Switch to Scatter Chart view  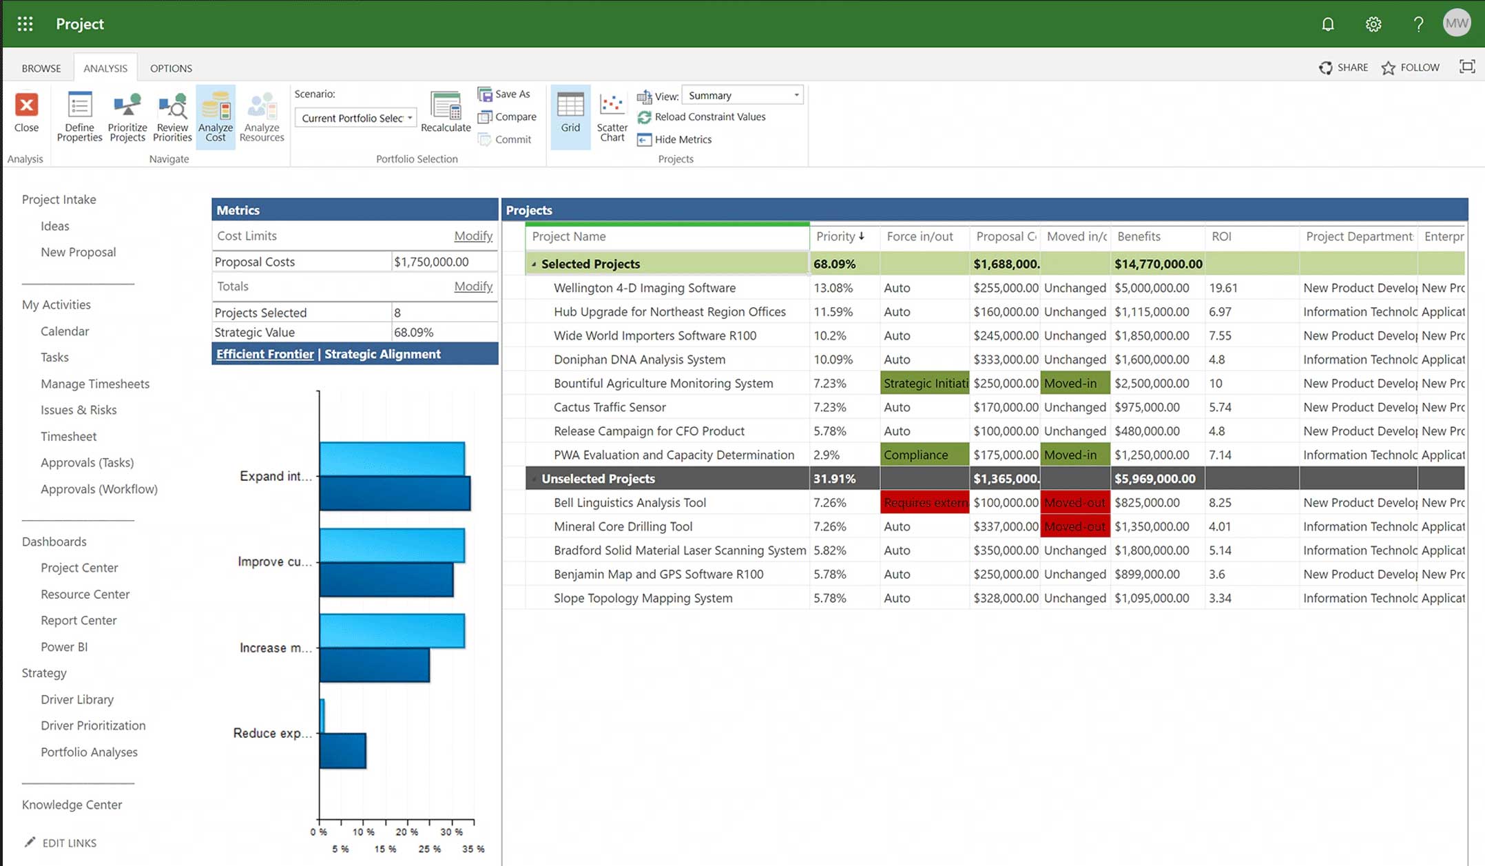tap(612, 116)
